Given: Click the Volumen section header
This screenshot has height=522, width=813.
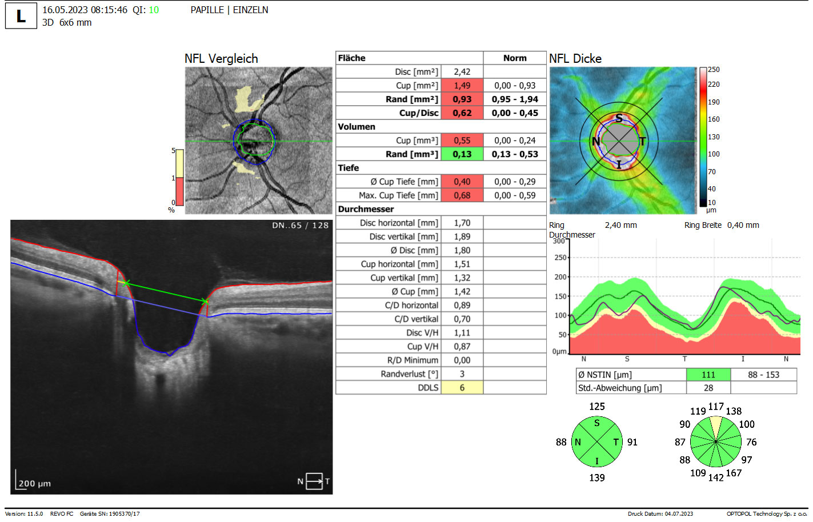Looking at the screenshot, I should pyautogui.click(x=357, y=127).
